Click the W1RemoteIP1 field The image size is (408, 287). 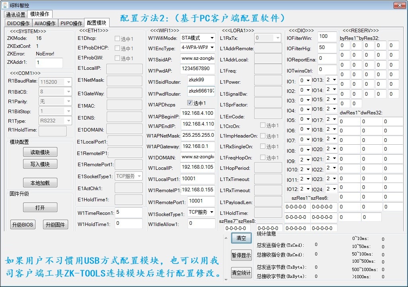(x=198, y=190)
